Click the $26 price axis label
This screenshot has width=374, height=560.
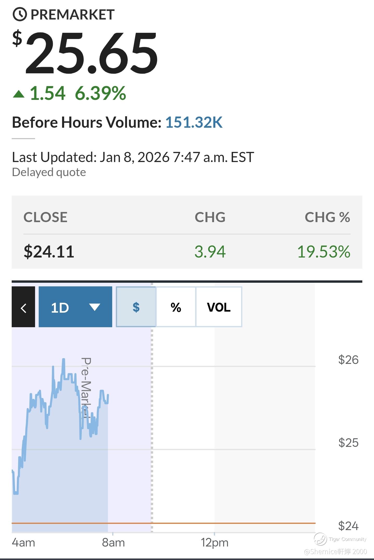click(348, 360)
